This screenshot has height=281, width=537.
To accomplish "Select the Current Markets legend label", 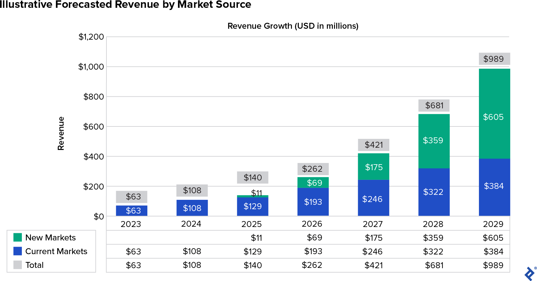I will (x=56, y=251).
